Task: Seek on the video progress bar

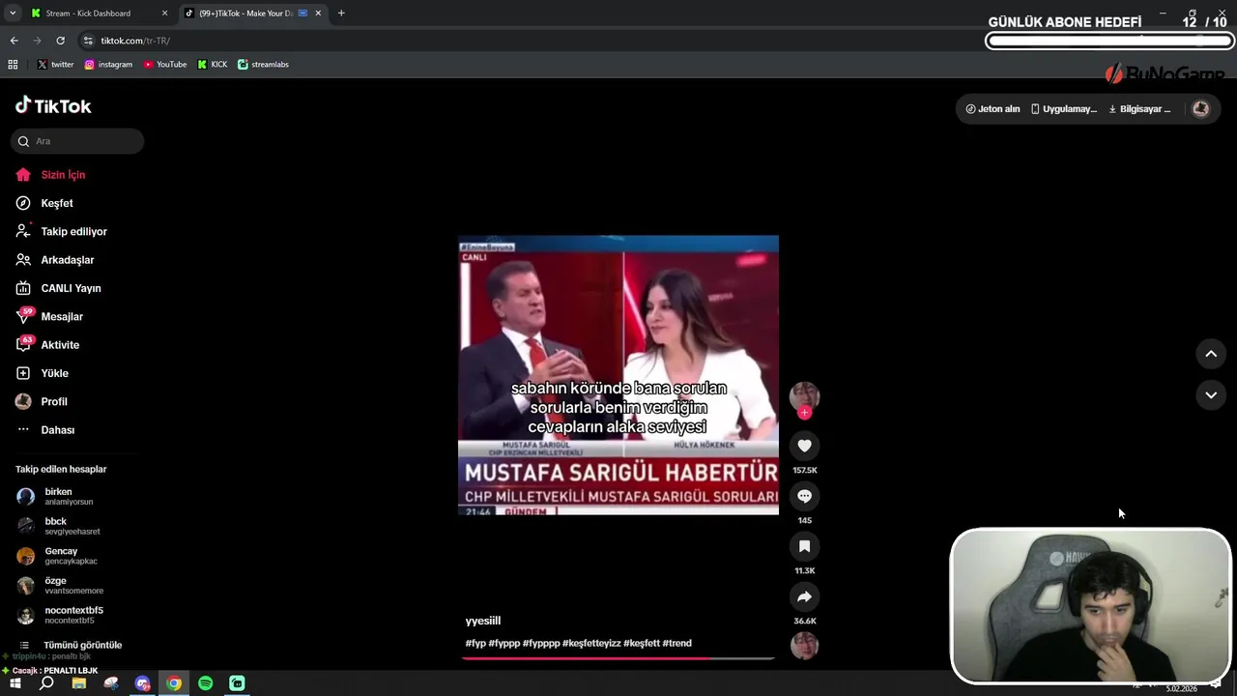Action: coord(618,658)
